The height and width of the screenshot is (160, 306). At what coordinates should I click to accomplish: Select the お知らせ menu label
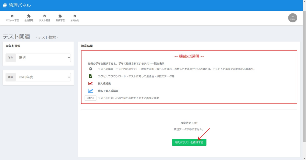click(x=75, y=21)
